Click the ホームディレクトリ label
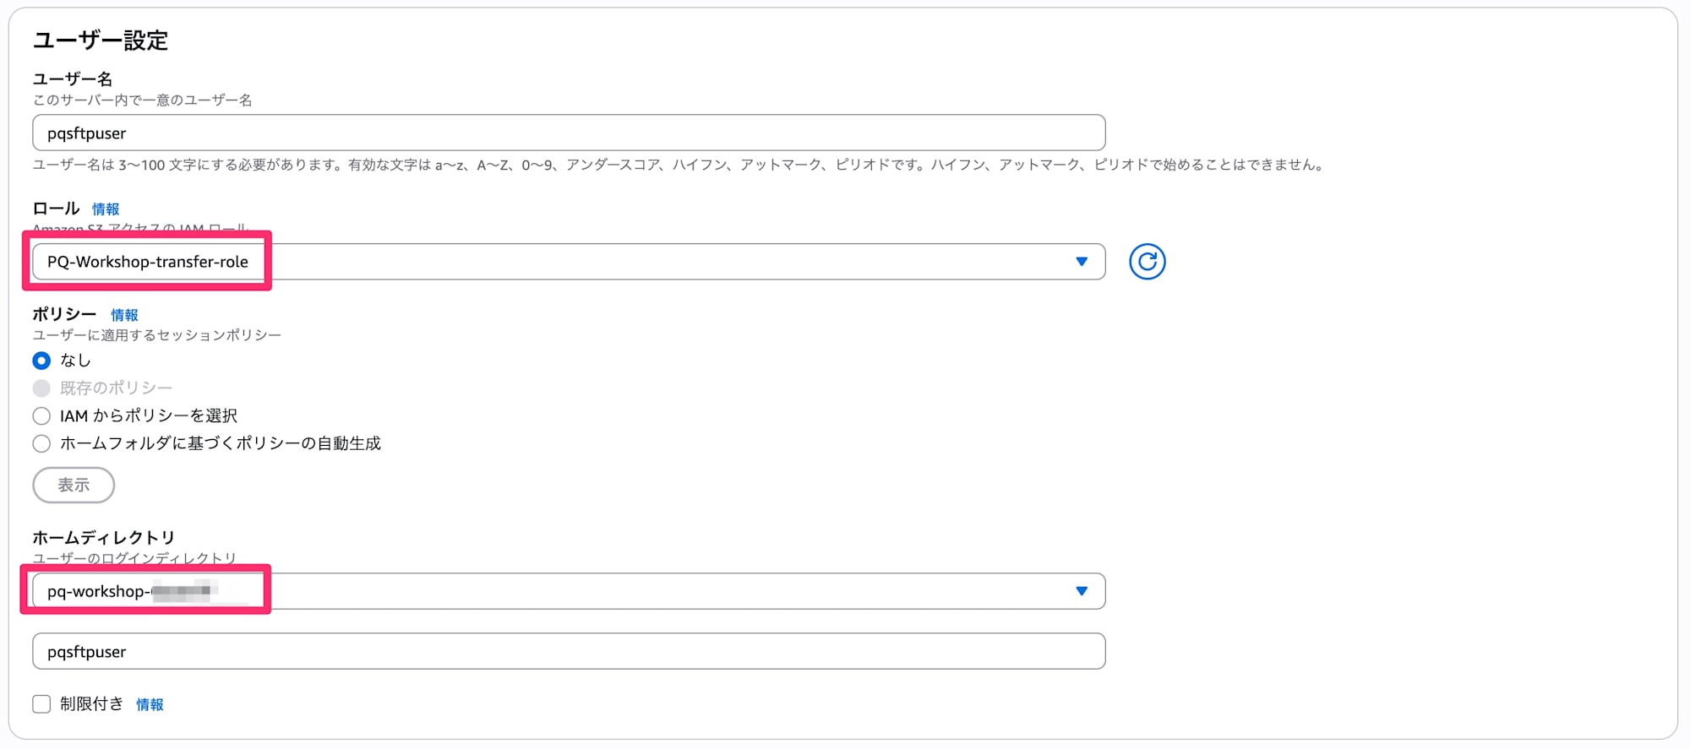This screenshot has width=1690, height=749. [x=104, y=538]
